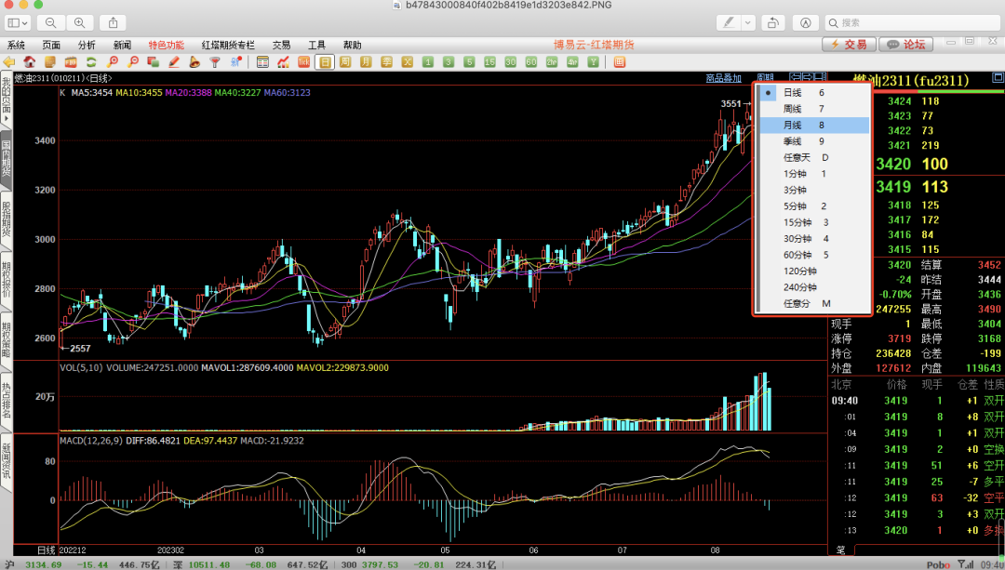Open the markup pen options dropdown arrow

coord(749,22)
